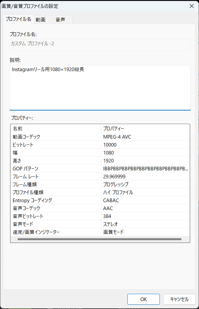Click into the 説明 description text area
The height and width of the screenshot is (309, 199).
pyautogui.click(x=100, y=87)
